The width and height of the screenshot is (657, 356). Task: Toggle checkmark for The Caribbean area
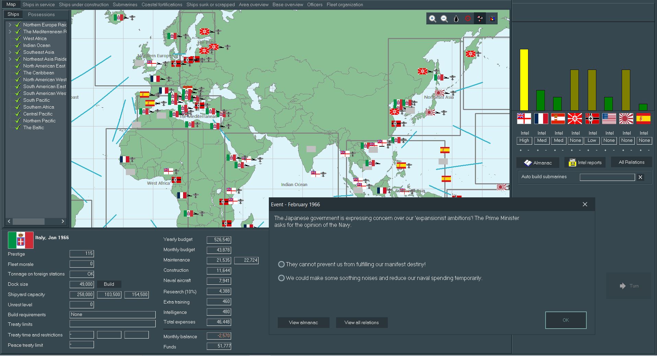18,73
